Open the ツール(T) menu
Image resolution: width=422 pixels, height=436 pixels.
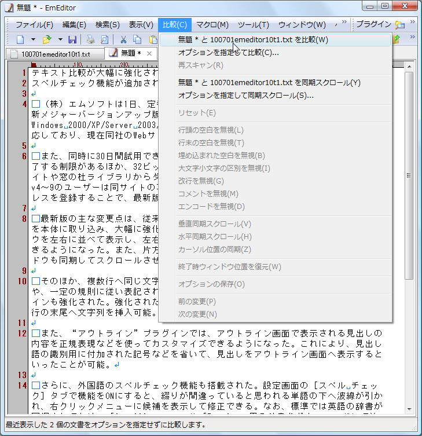tap(253, 25)
